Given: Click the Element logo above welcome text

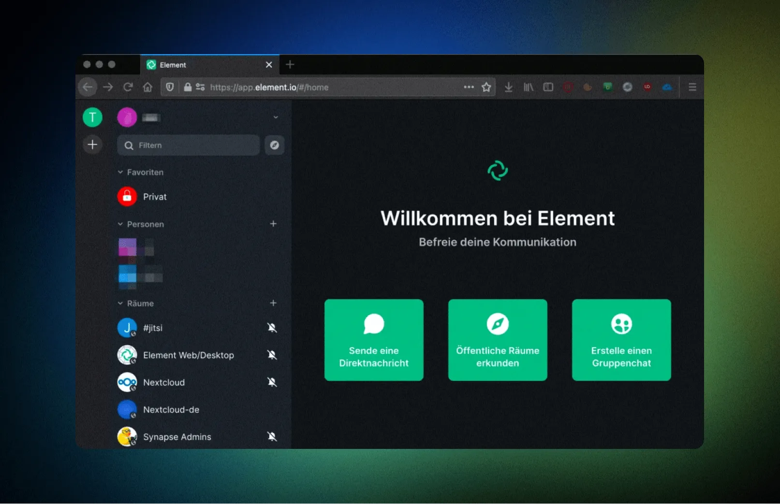Looking at the screenshot, I should pyautogui.click(x=498, y=171).
